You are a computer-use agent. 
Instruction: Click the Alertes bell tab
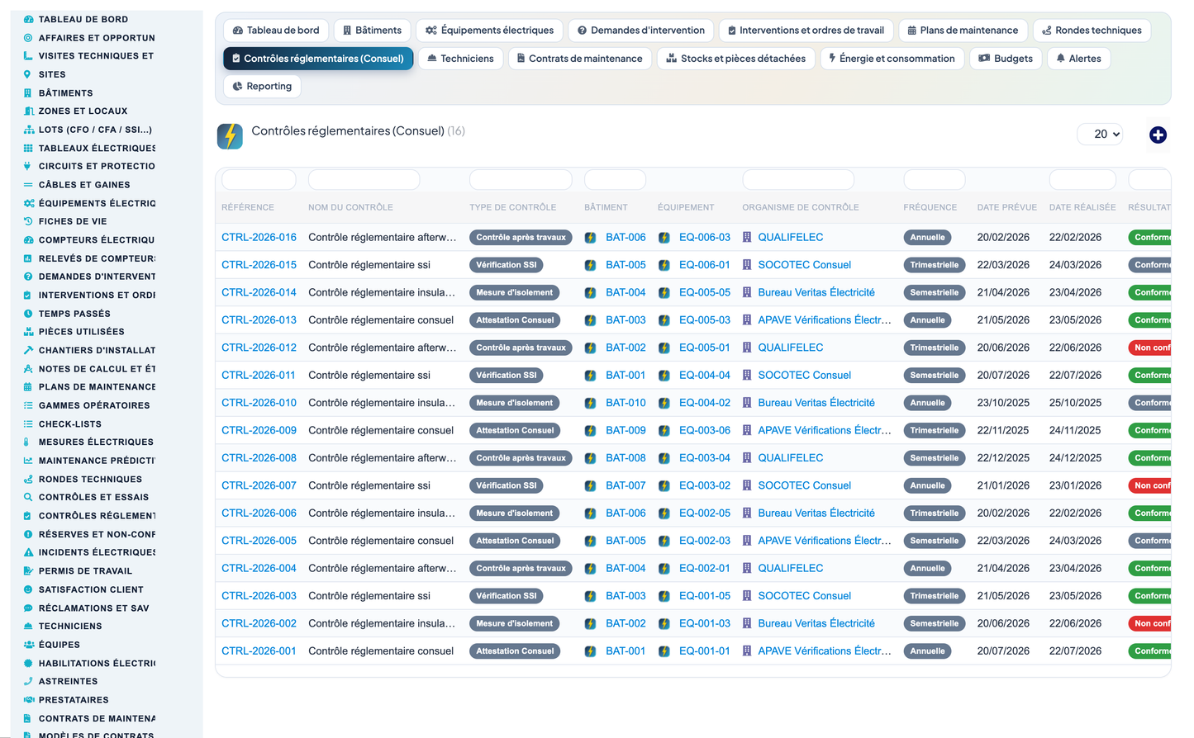1079,59
